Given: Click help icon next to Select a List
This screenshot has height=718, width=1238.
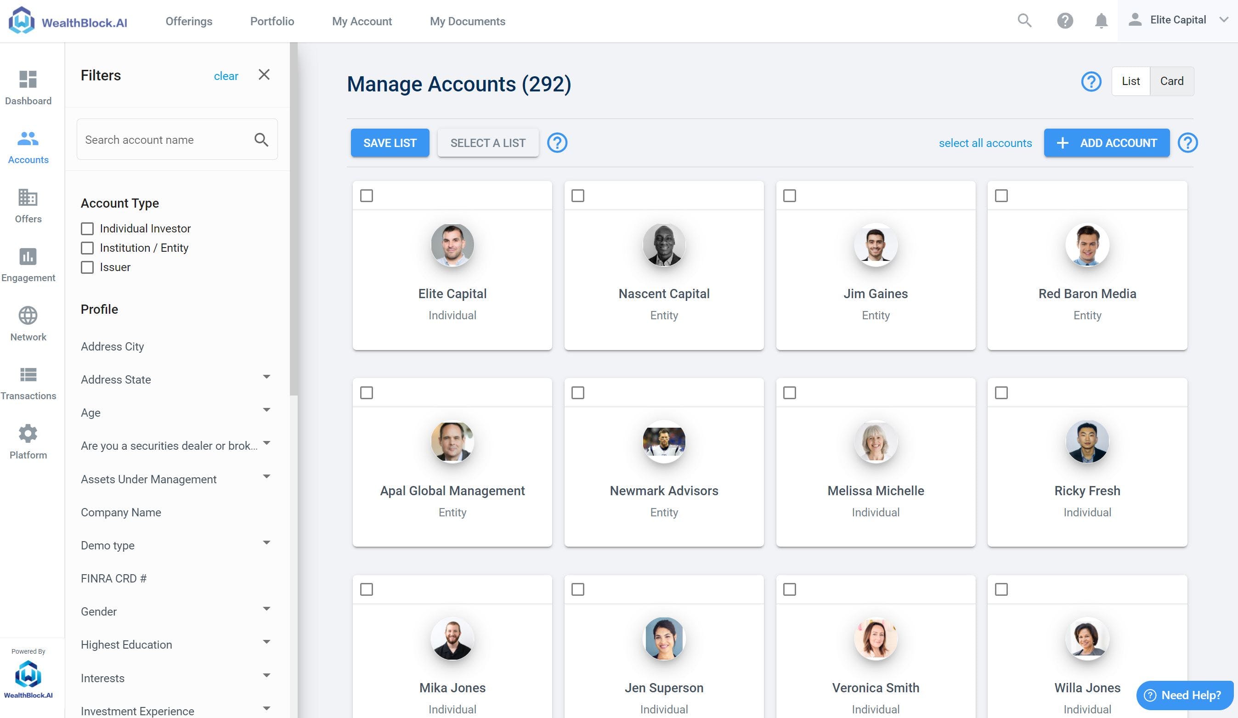Looking at the screenshot, I should pos(557,143).
